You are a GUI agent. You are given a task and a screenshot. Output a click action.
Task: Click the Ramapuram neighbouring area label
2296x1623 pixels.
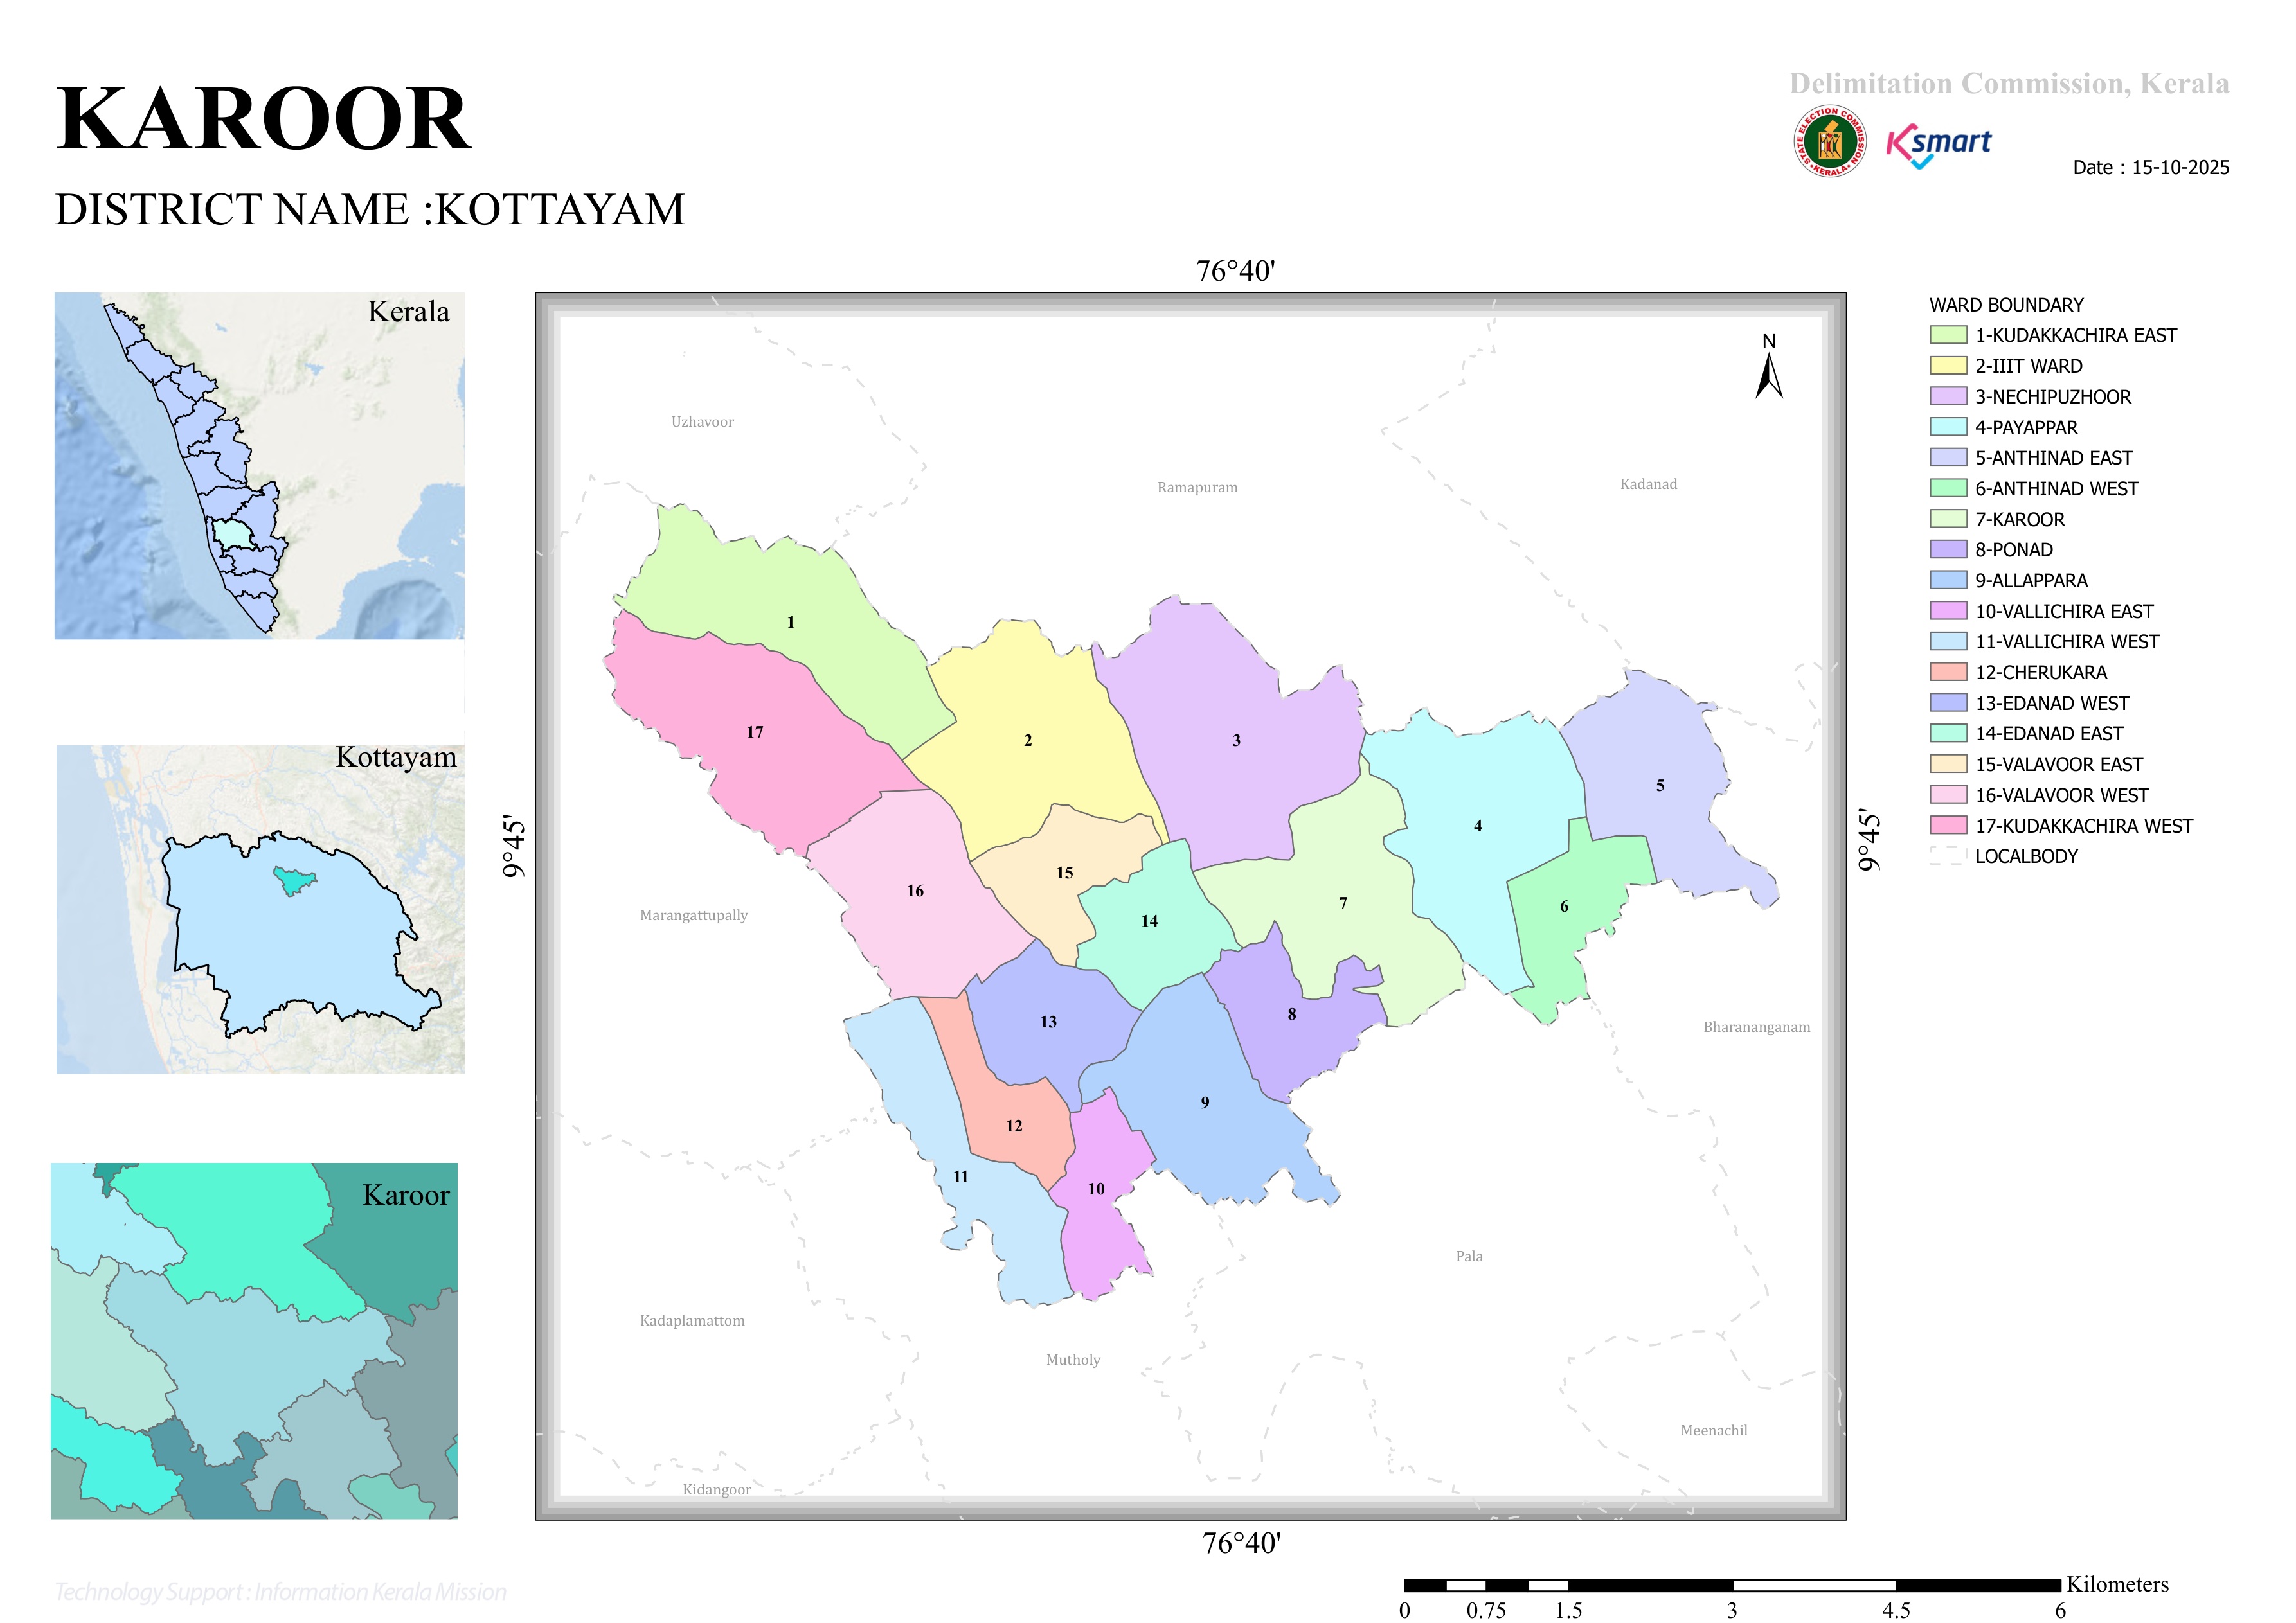[1197, 488]
